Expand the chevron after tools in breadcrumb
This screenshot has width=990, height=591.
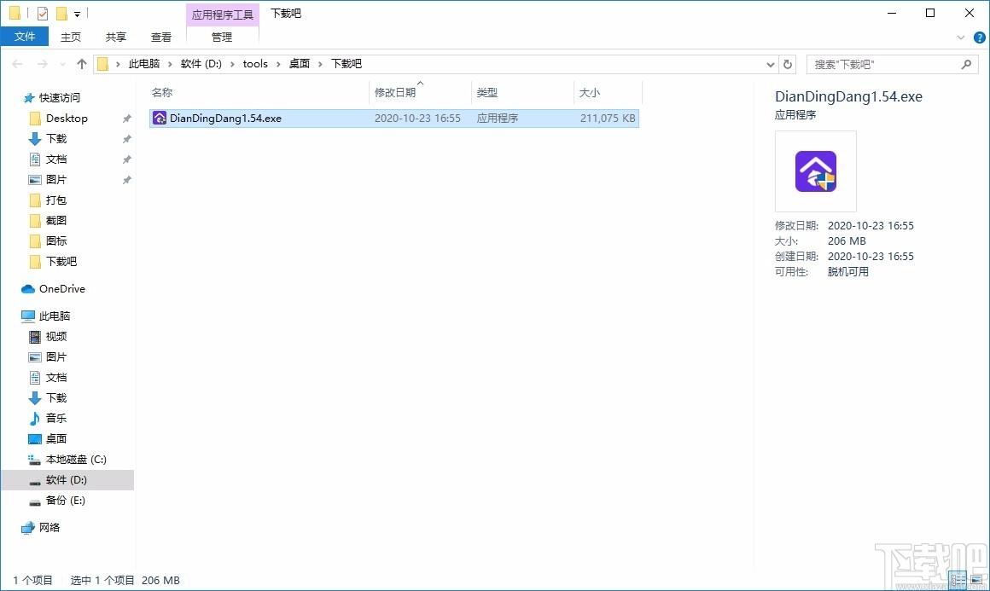278,64
